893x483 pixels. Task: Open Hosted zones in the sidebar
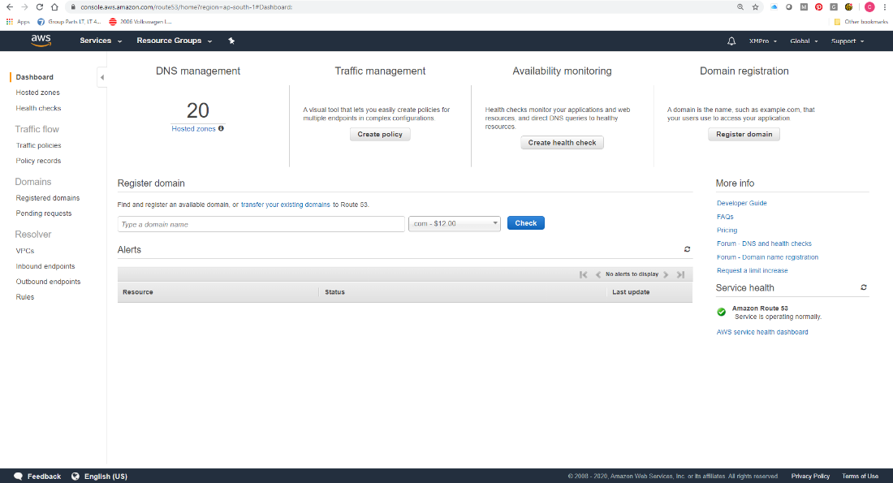[37, 93]
